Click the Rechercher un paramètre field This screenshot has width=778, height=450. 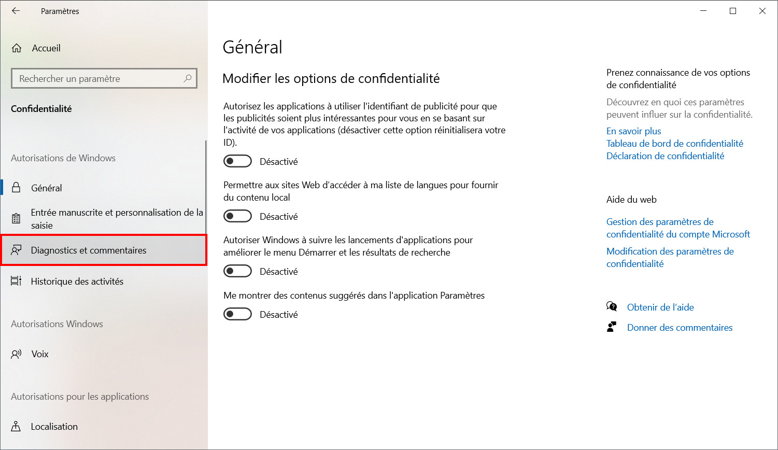(104, 79)
